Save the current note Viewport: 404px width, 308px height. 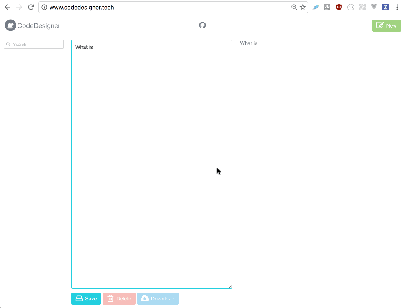tap(86, 298)
